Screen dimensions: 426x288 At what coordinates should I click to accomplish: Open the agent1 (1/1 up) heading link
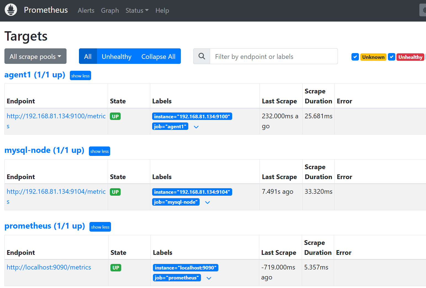(x=35, y=75)
